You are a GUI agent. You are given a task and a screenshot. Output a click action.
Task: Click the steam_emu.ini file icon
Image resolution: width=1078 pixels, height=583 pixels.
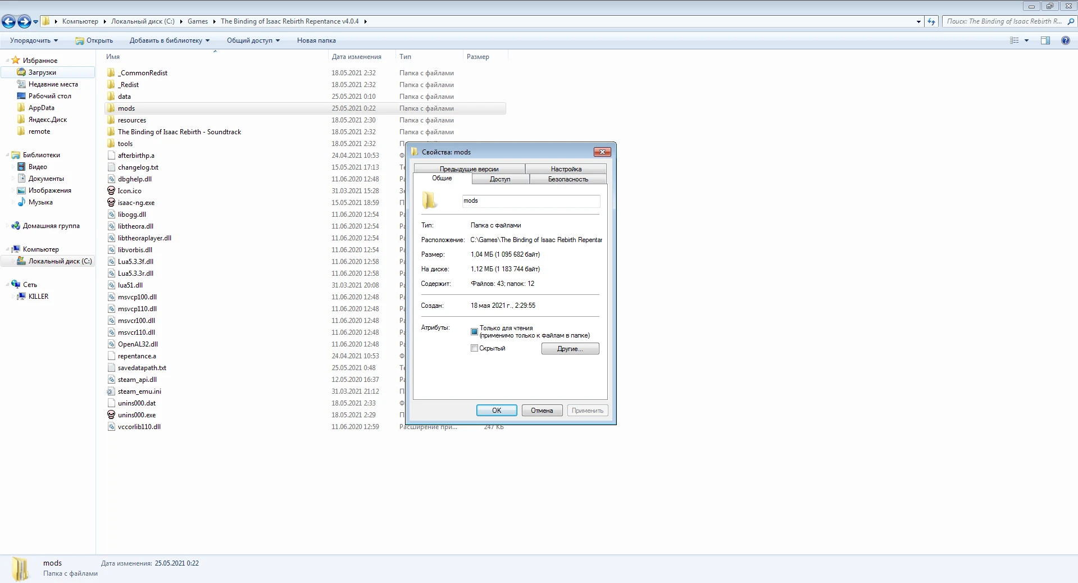click(x=111, y=391)
